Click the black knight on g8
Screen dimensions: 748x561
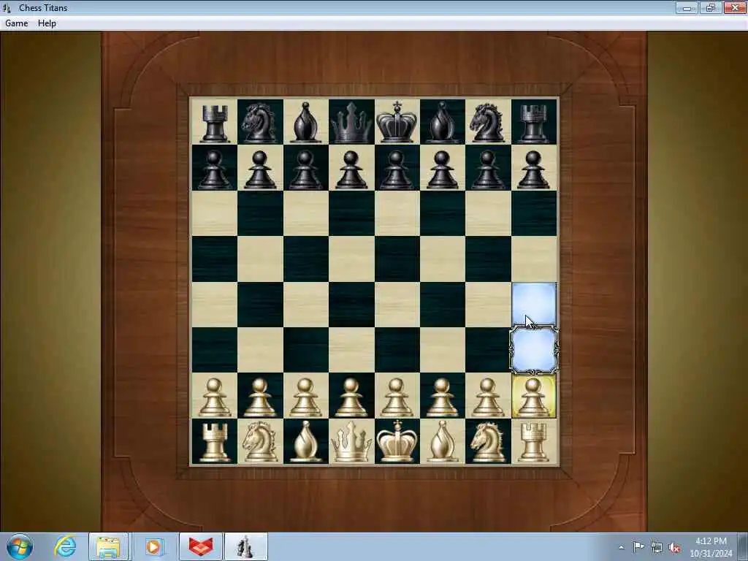[x=487, y=123]
